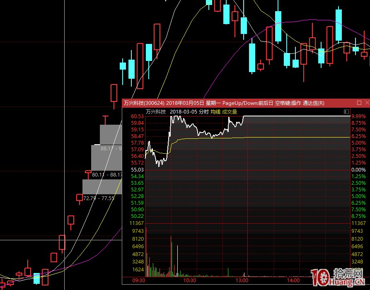
Task: Click the green 50.22 price label
Action: (138, 216)
